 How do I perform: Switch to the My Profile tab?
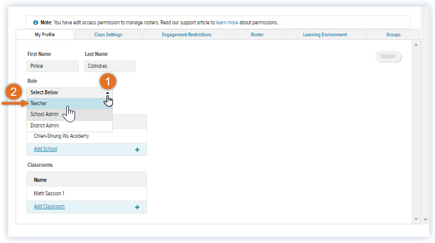click(45, 34)
